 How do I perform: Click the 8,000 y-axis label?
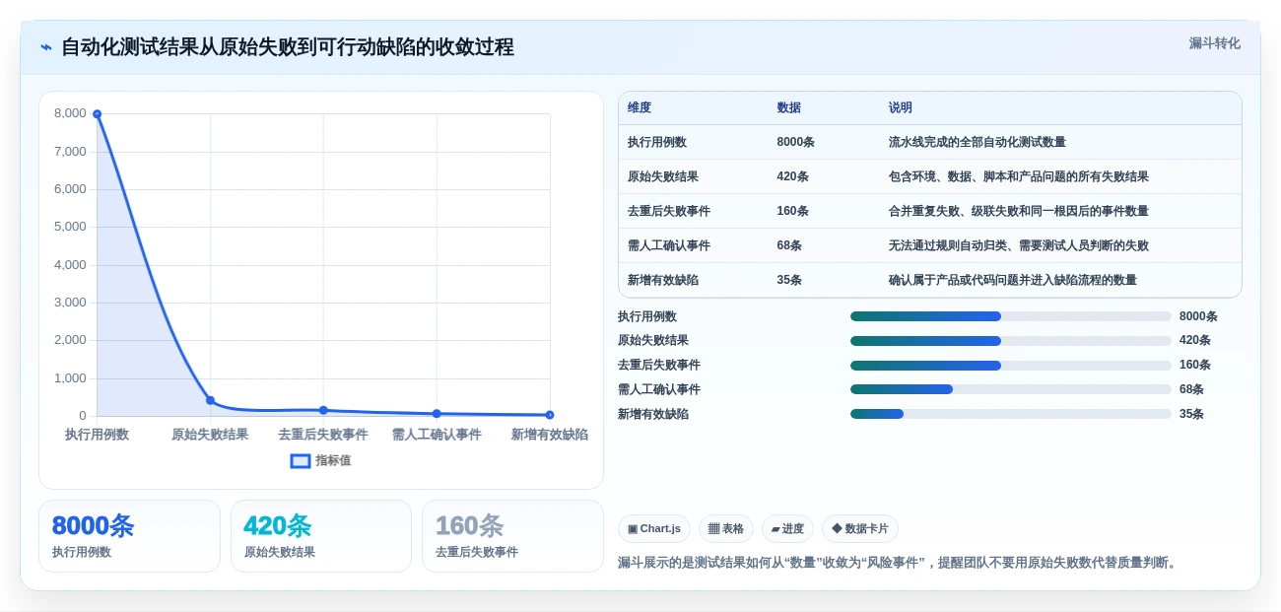click(x=70, y=113)
